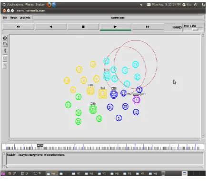This screenshot has width=208, height=181.
Task: Select blue node 3
Action: (139, 90)
